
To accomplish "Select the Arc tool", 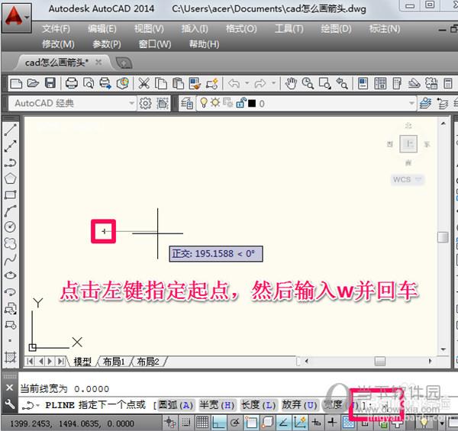I will [x=10, y=211].
